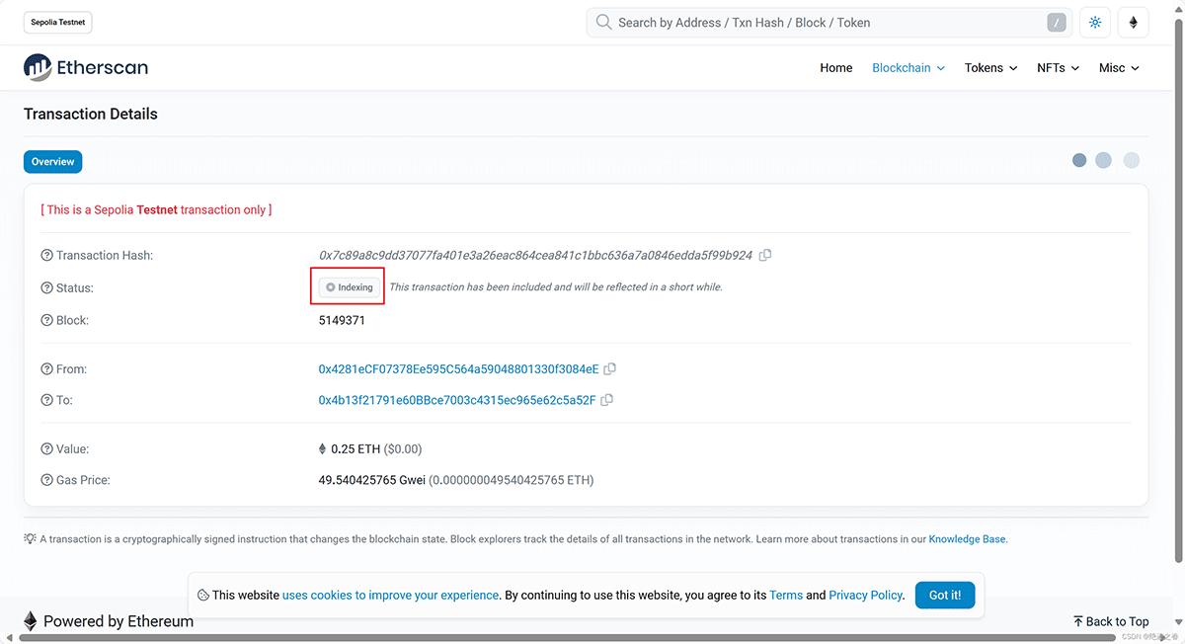Open the Tokens dropdown menu
This screenshot has height=644, width=1185.
pos(990,68)
